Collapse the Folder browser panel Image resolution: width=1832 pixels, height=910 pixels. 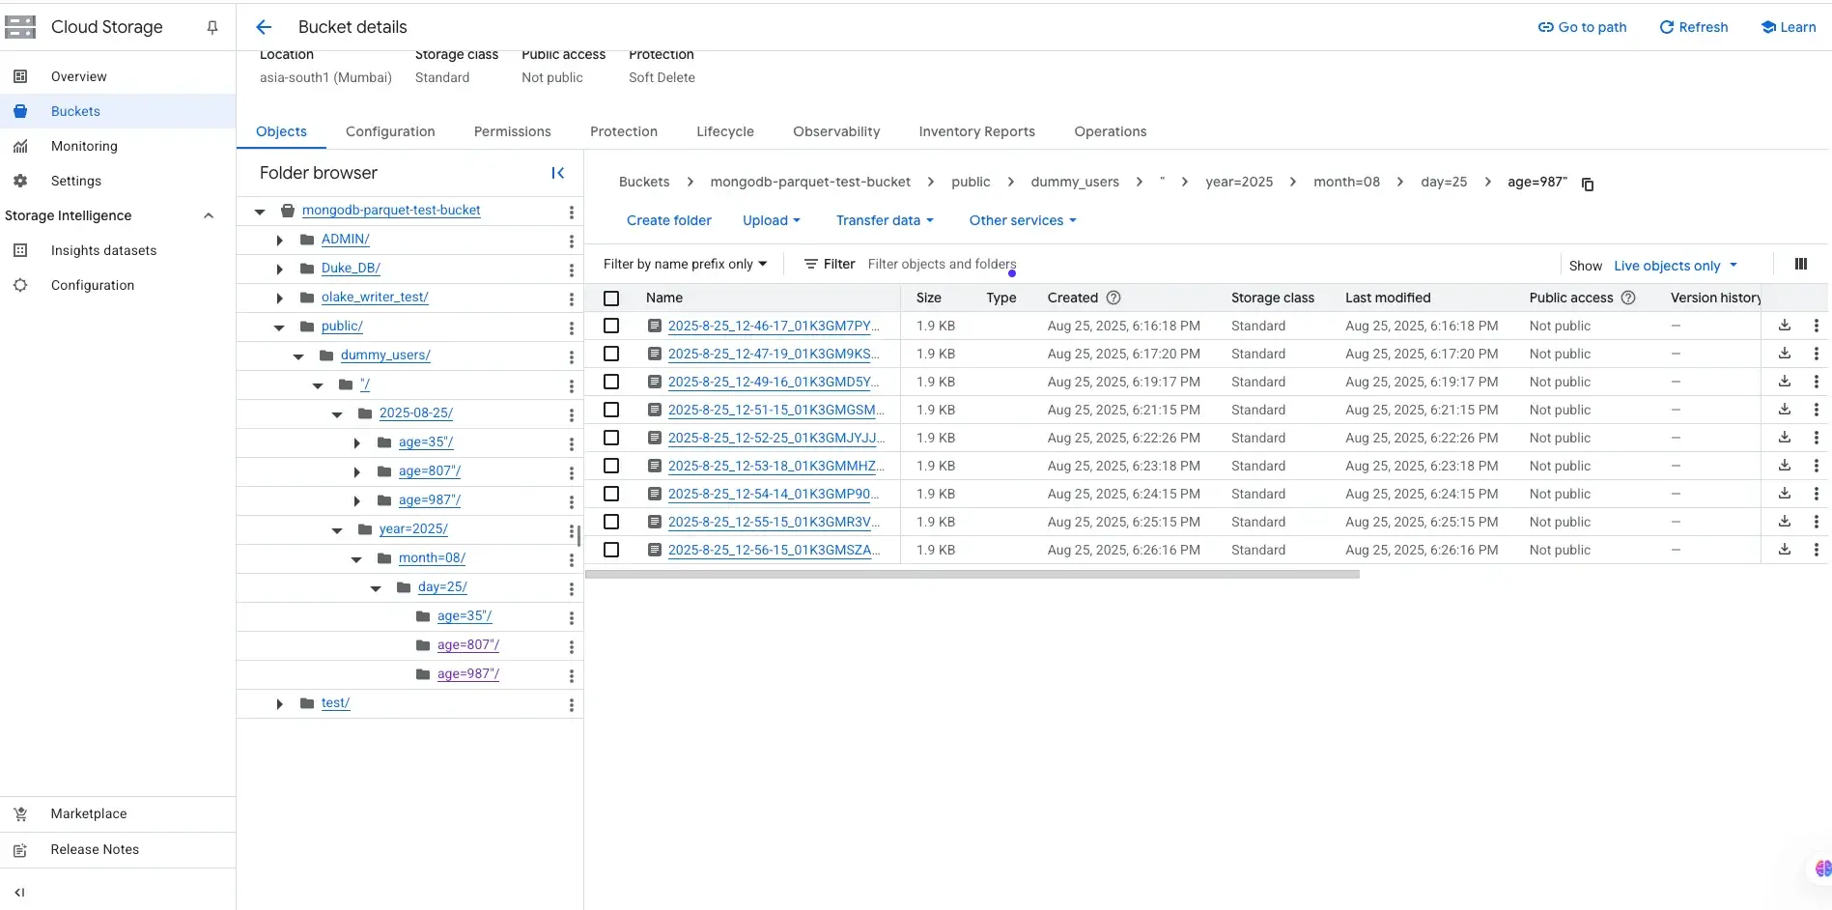(x=557, y=173)
